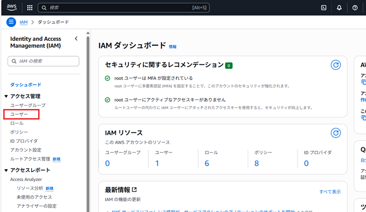This screenshot has height=212, width=366.
Task: Click the すべて表示 link
Action: pyautogui.click(x=330, y=192)
